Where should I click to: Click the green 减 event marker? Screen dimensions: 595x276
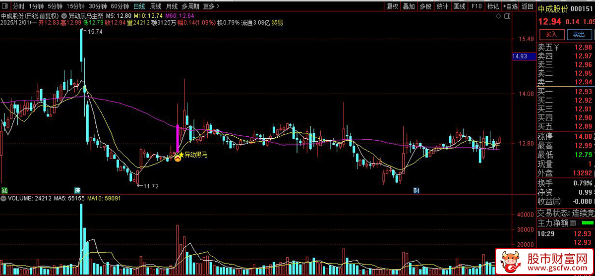point(4,191)
